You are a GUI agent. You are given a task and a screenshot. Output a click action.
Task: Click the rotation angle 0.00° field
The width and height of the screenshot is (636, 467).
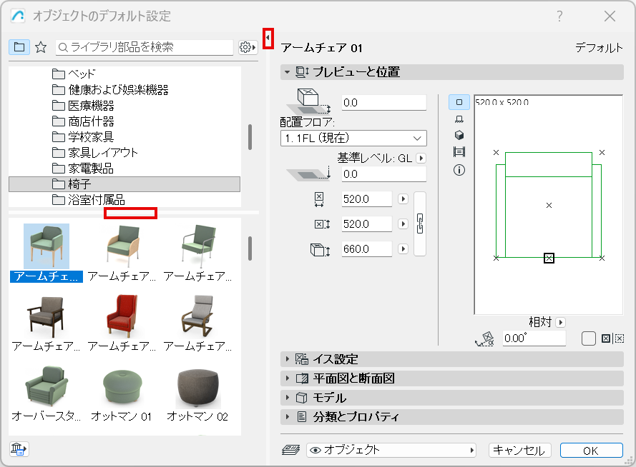(534, 338)
